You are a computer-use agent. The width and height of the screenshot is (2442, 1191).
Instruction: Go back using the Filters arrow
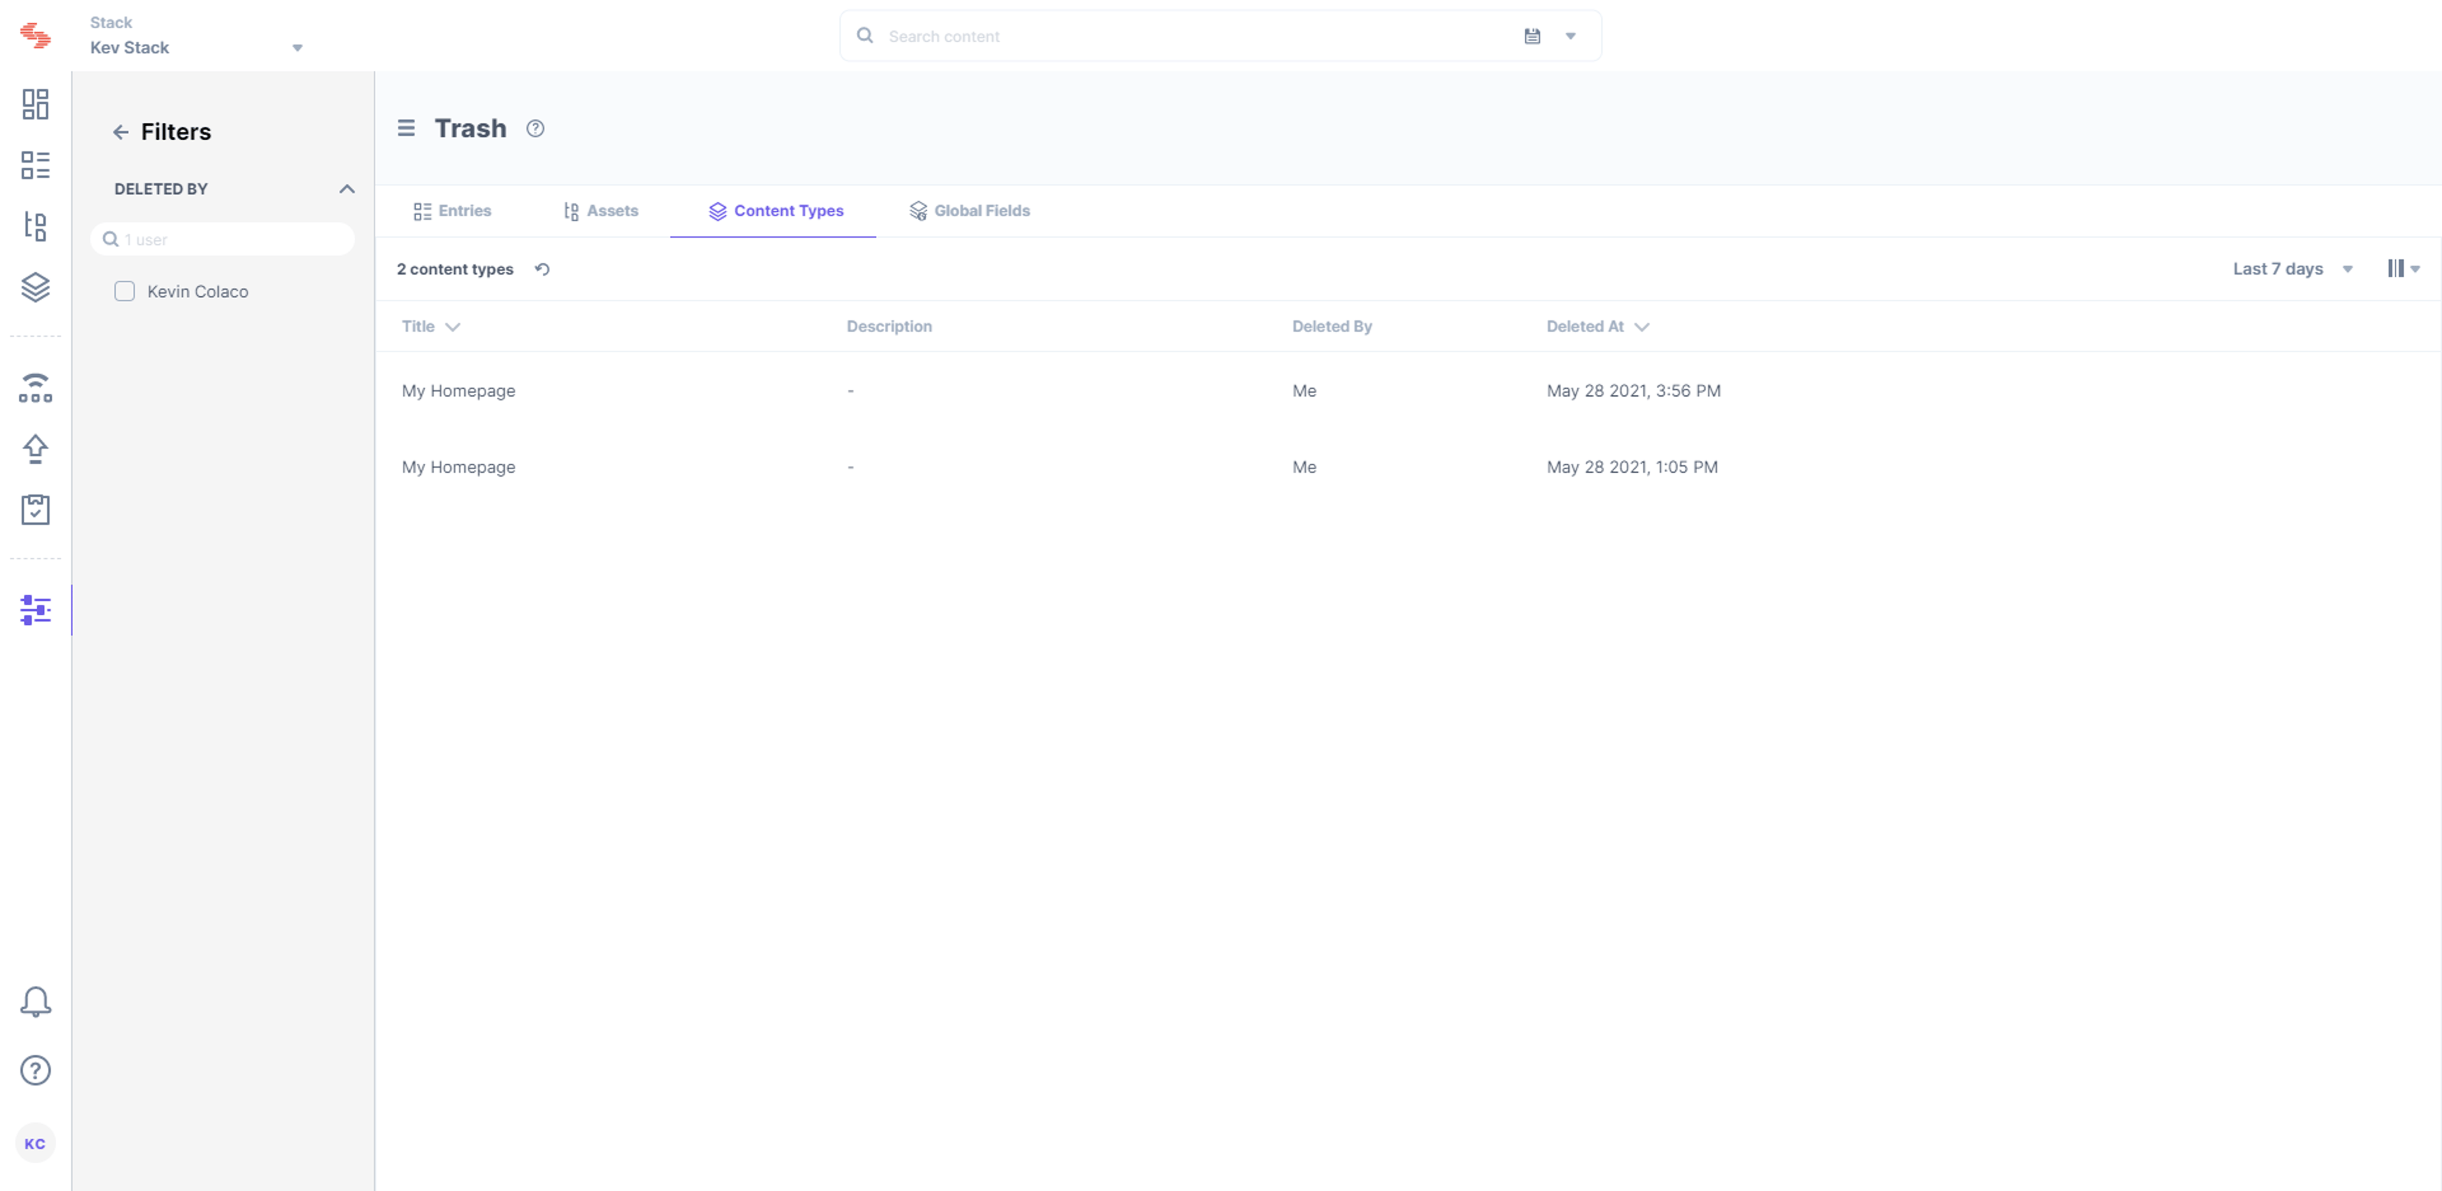pyautogui.click(x=120, y=132)
